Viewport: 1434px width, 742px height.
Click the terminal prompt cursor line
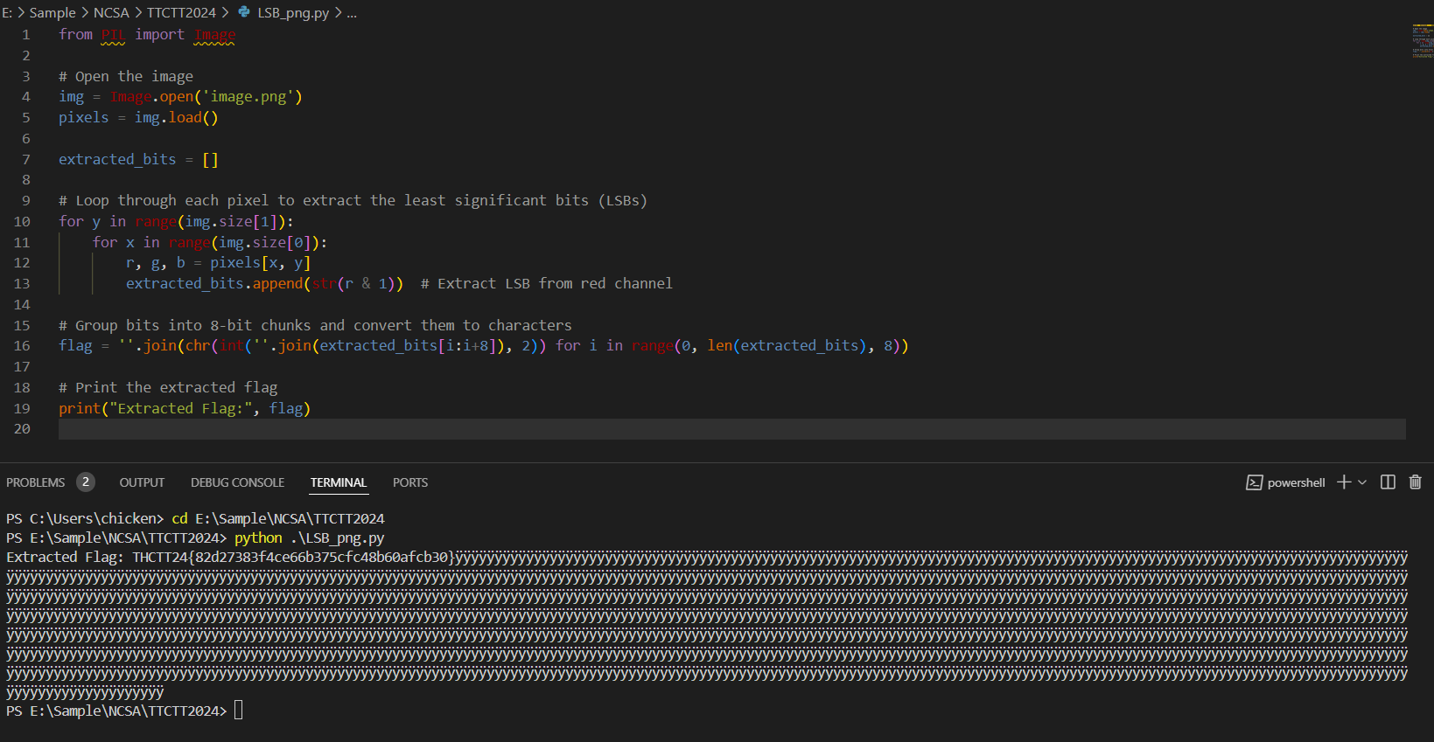pos(124,711)
